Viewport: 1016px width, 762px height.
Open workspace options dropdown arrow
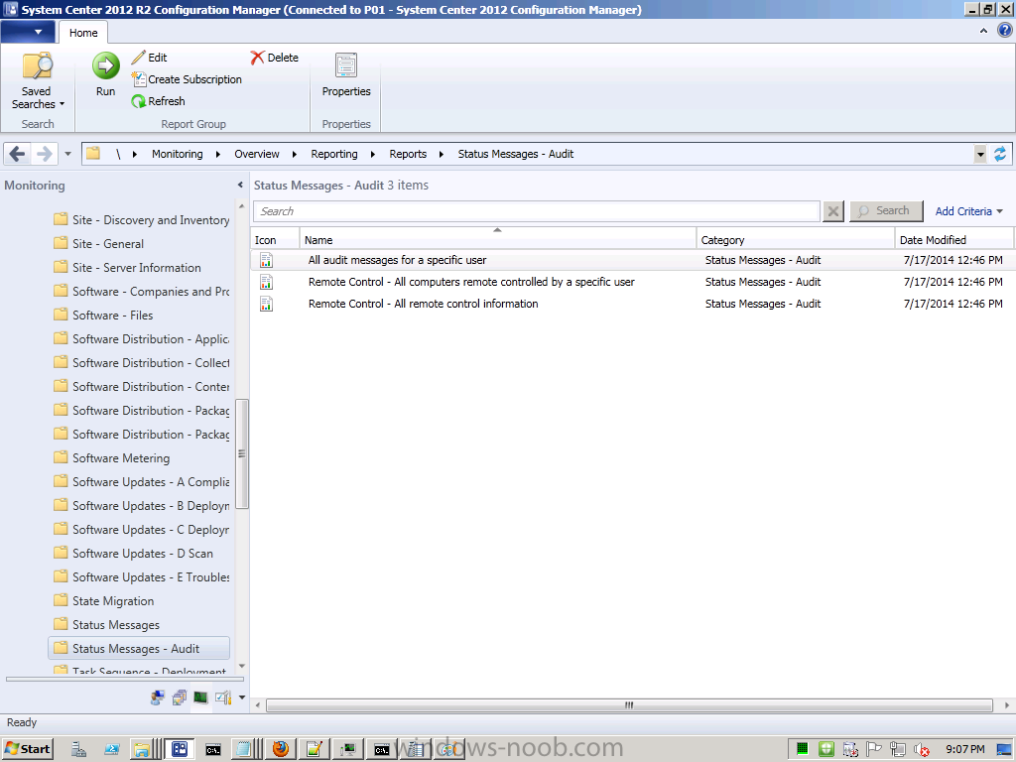(242, 698)
